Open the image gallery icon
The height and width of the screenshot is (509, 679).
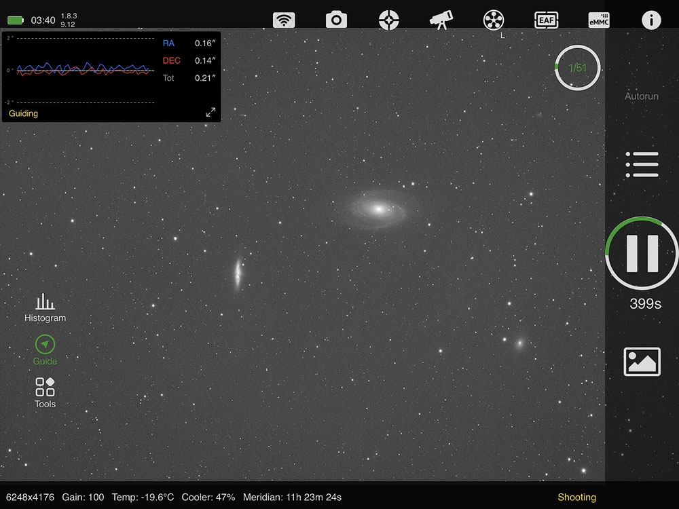(642, 362)
